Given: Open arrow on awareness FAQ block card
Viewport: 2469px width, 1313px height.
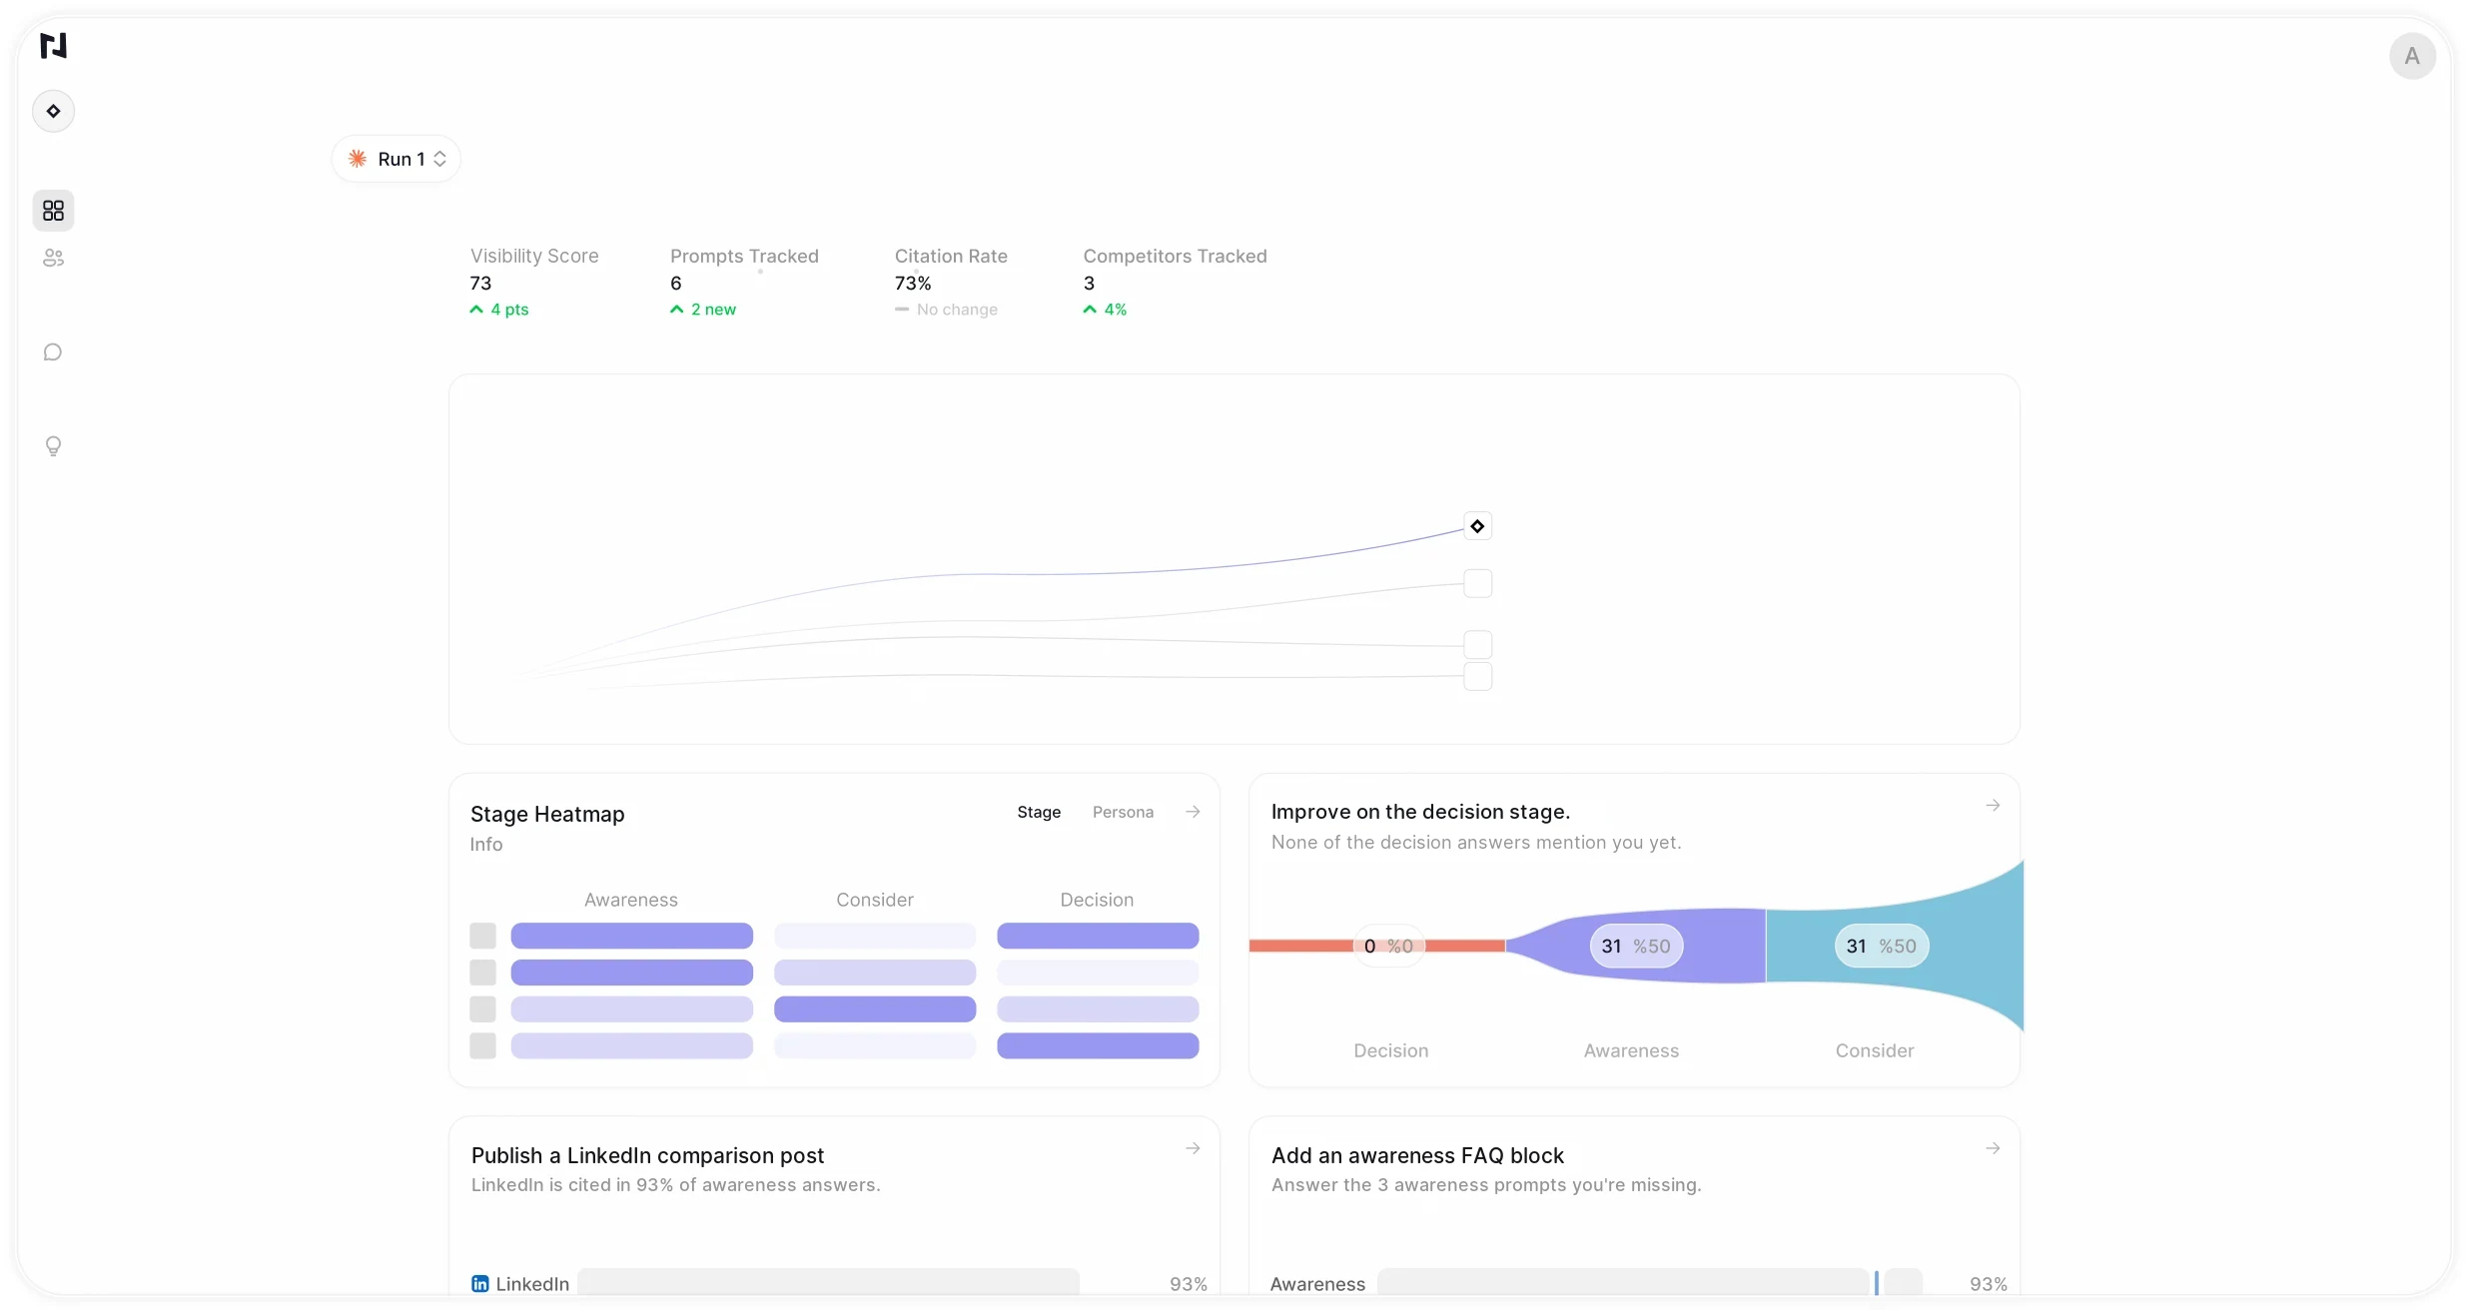Looking at the screenshot, I should (1993, 1148).
